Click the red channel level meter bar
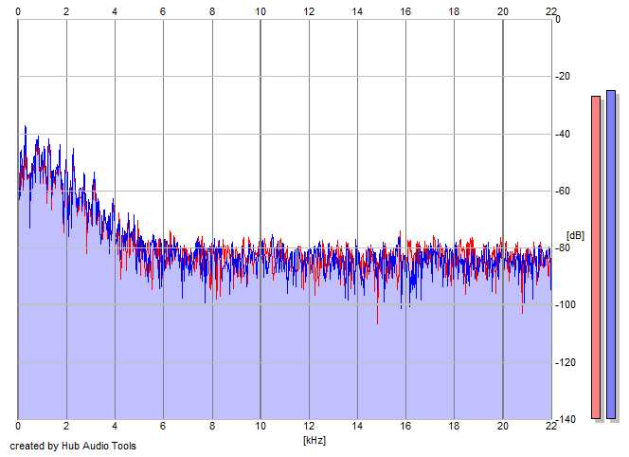This screenshot has height=457, width=629. [x=596, y=257]
